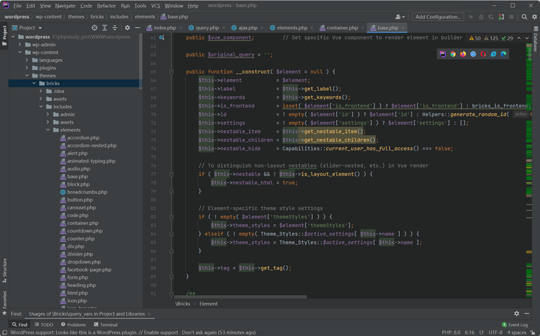The width and height of the screenshot is (540, 336).
Task: Switch to the elements.php editor tab
Action: pos(291,28)
